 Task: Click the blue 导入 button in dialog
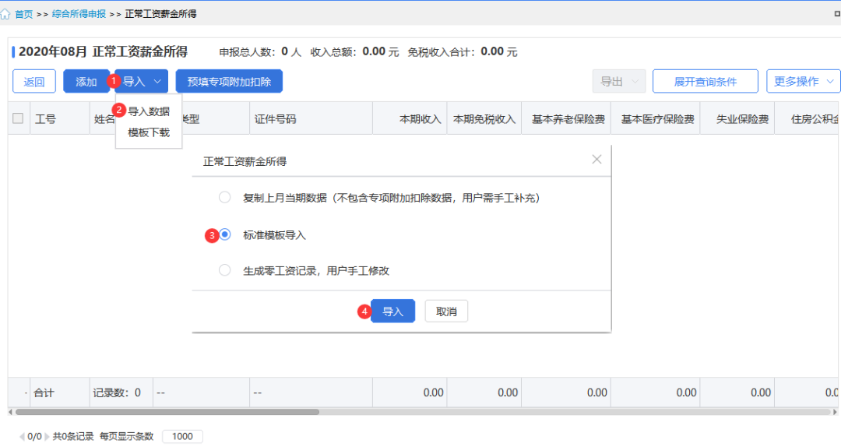coord(392,311)
